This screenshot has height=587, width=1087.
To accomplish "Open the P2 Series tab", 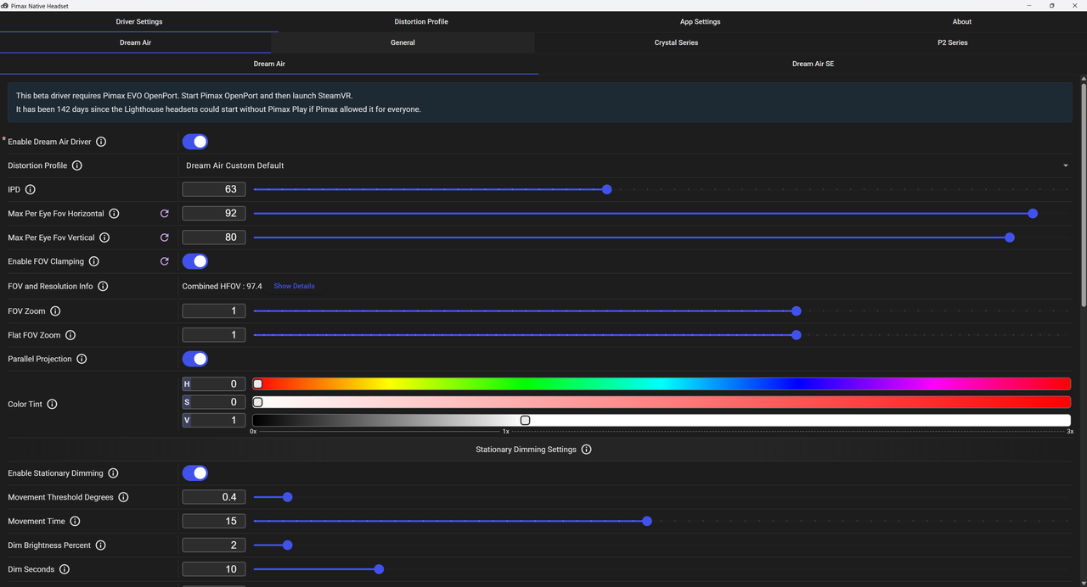I will click(x=952, y=42).
